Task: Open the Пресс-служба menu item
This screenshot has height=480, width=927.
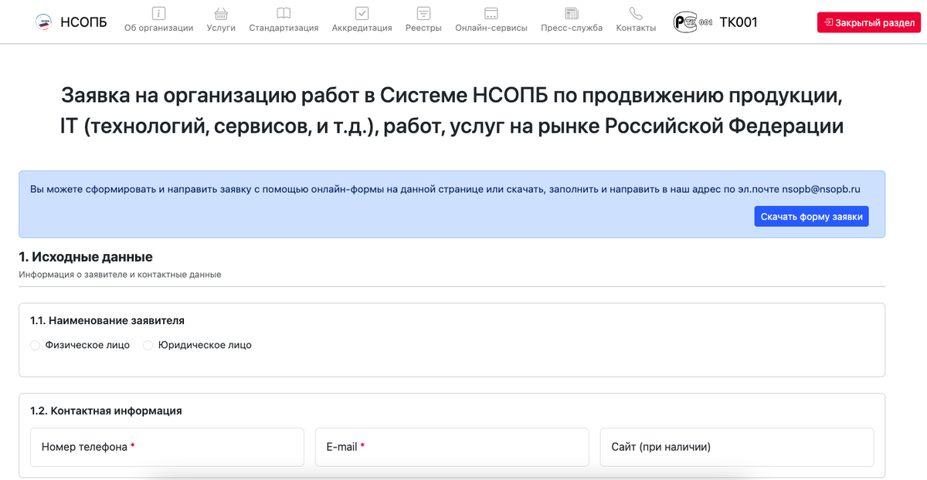Action: coord(572,28)
